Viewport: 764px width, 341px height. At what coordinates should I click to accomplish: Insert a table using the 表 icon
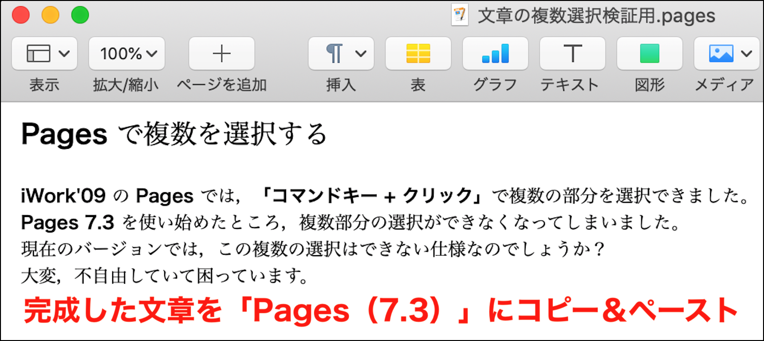(418, 53)
